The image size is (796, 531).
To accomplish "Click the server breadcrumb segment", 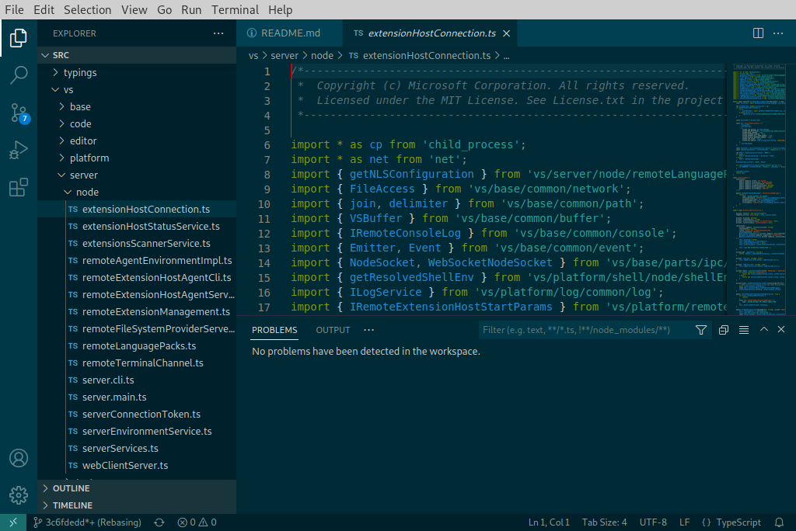I will coord(285,56).
